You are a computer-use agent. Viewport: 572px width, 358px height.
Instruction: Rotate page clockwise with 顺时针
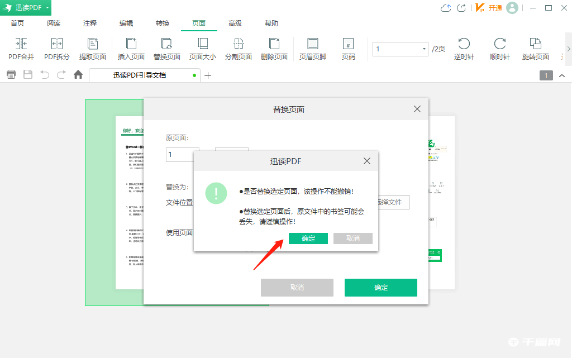tap(499, 49)
